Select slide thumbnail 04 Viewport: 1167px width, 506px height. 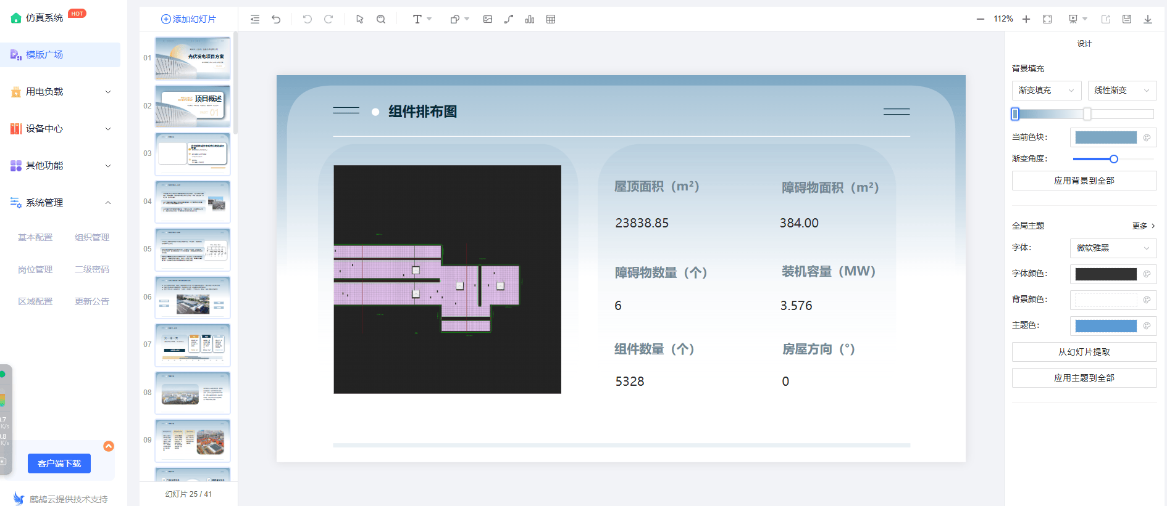coord(193,202)
